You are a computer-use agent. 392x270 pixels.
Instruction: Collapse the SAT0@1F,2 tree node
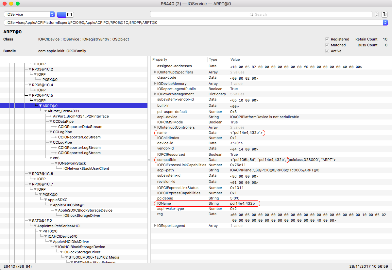click(30, 221)
